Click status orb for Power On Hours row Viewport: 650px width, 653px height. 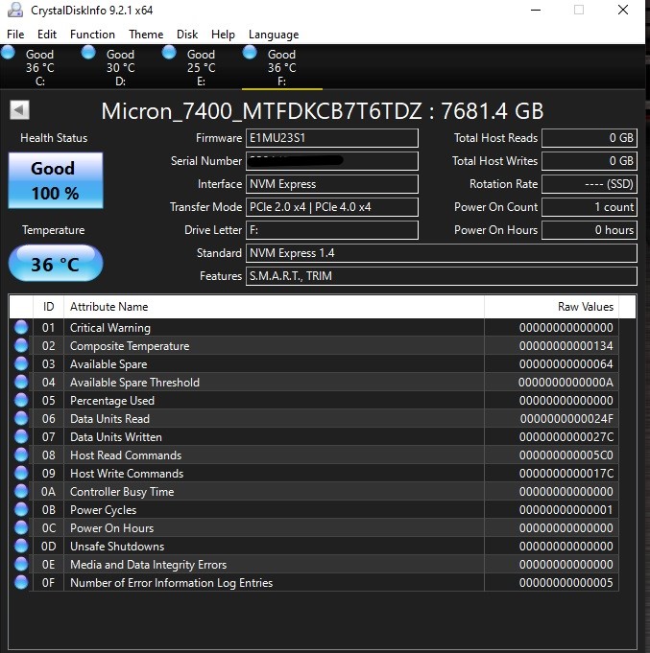(21, 527)
